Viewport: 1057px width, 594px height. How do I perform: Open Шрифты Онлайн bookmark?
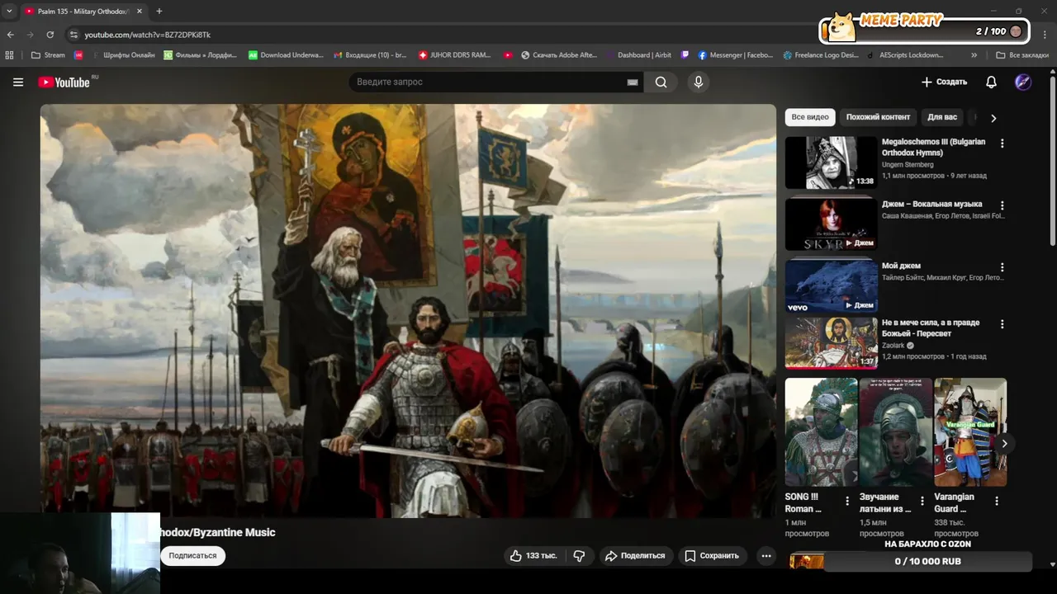(x=122, y=55)
